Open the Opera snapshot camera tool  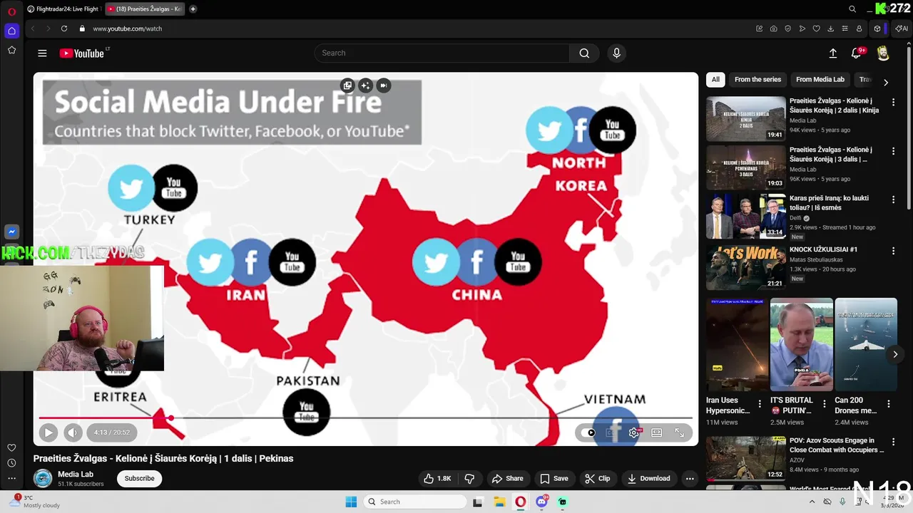click(774, 28)
